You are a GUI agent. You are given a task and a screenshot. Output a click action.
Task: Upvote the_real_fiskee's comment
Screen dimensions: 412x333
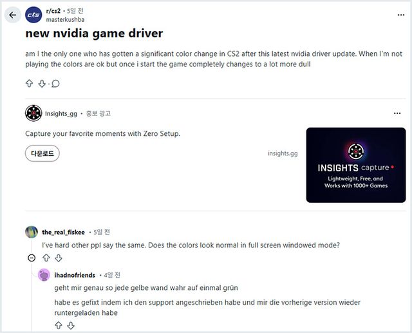pyautogui.click(x=46, y=258)
